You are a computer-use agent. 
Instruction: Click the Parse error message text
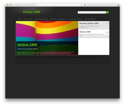point(59,57)
